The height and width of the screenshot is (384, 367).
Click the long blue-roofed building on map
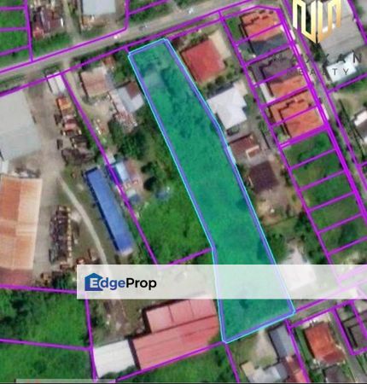pyautogui.click(x=109, y=212)
